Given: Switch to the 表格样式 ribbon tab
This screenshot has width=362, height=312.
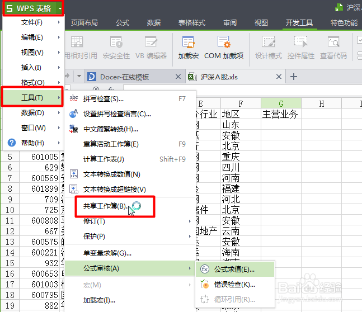Looking at the screenshot, I should [192, 22].
